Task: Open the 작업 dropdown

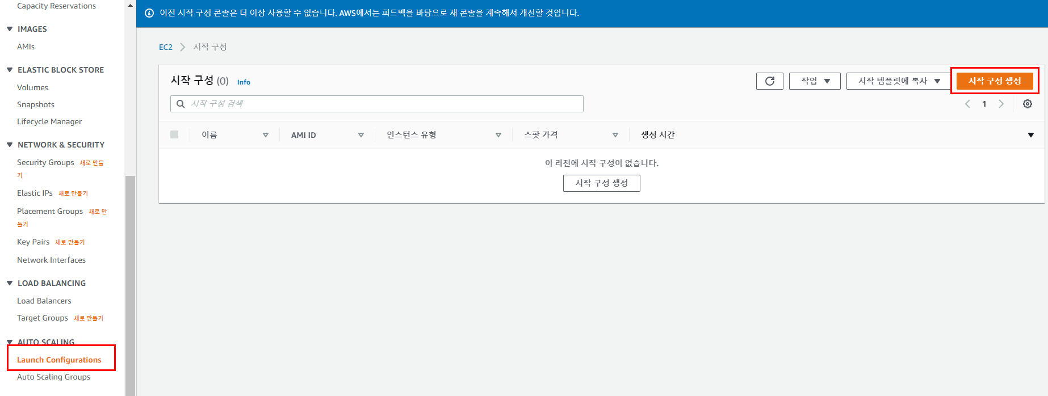Action: coord(815,81)
